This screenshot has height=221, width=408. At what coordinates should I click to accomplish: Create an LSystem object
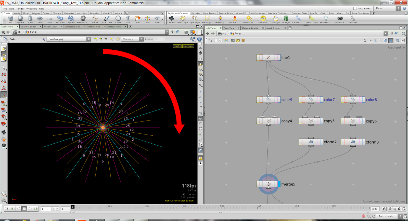coord(71,19)
